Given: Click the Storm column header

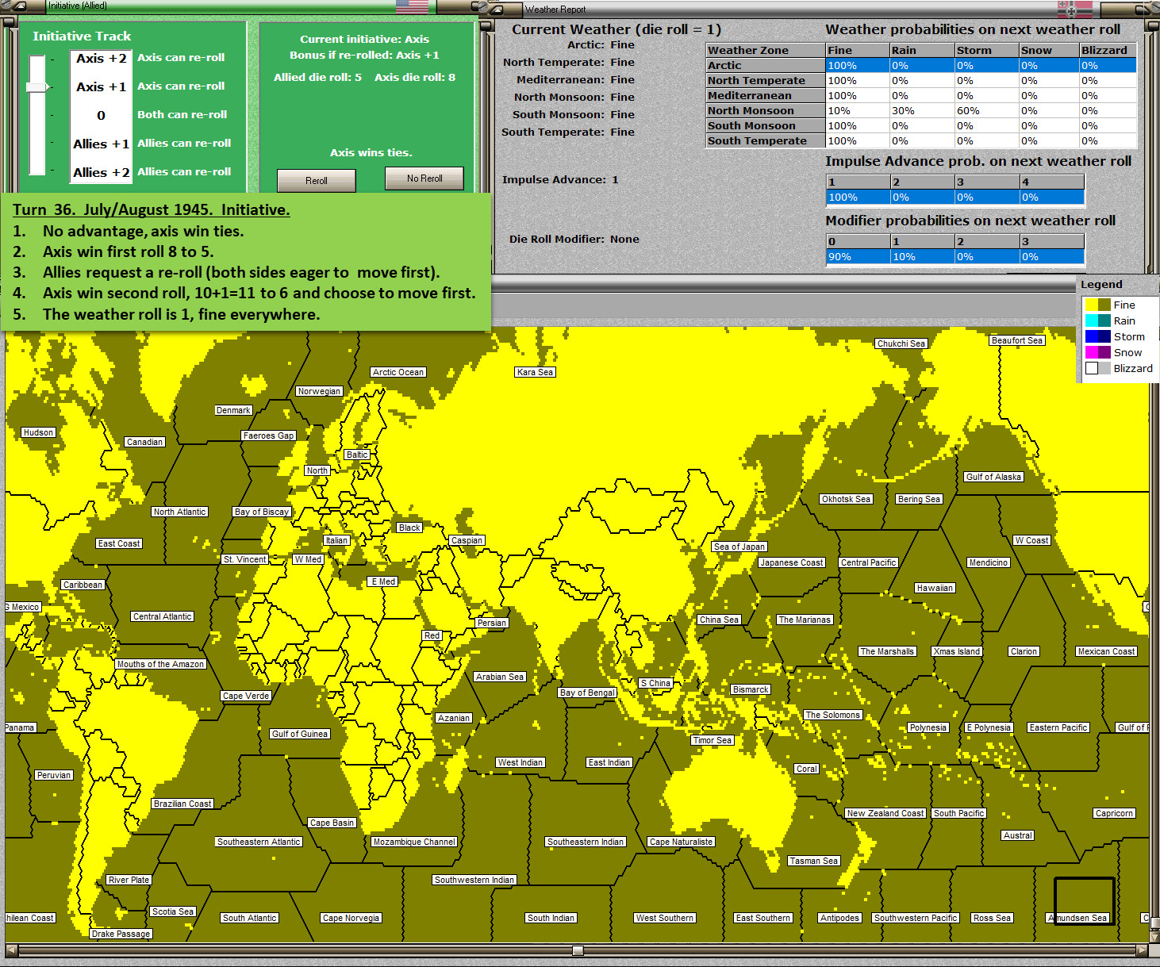Looking at the screenshot, I should click(986, 50).
